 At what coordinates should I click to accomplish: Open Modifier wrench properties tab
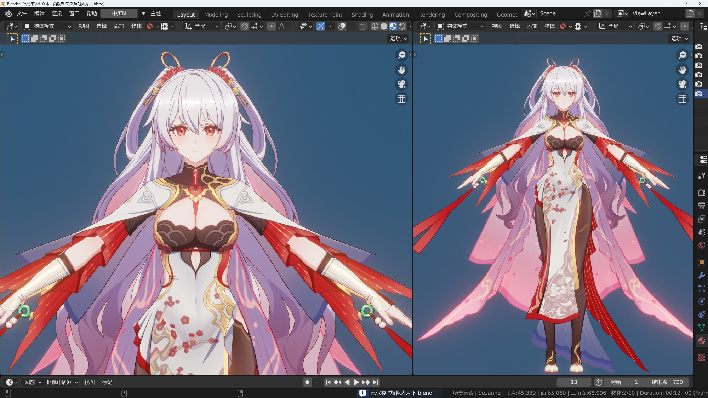[x=702, y=275]
